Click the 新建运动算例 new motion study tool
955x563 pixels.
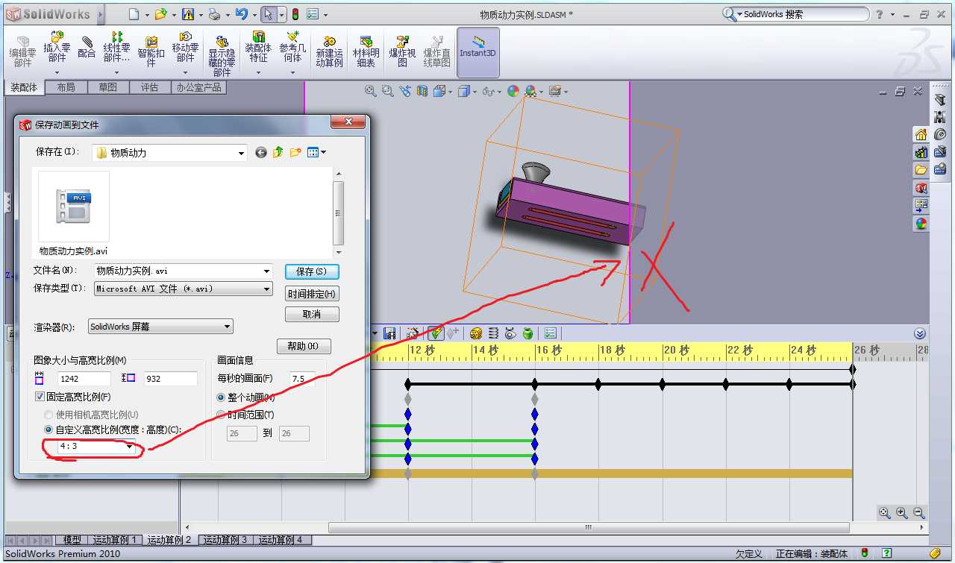pos(329,51)
